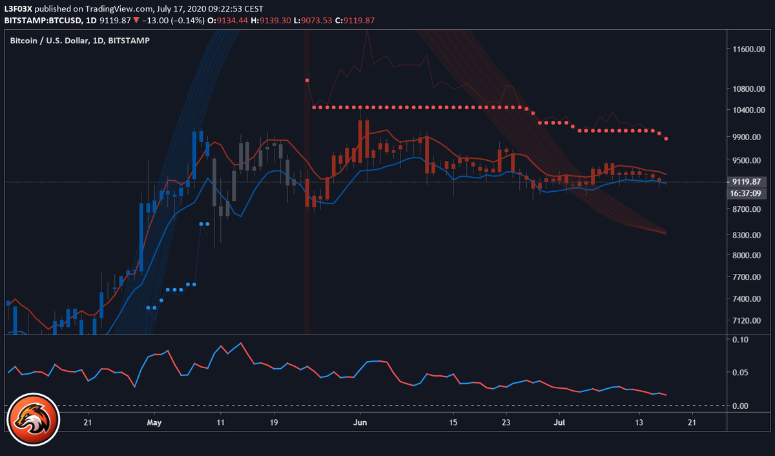
Task: Click the 19 date label on time axis
Action: click(274, 422)
